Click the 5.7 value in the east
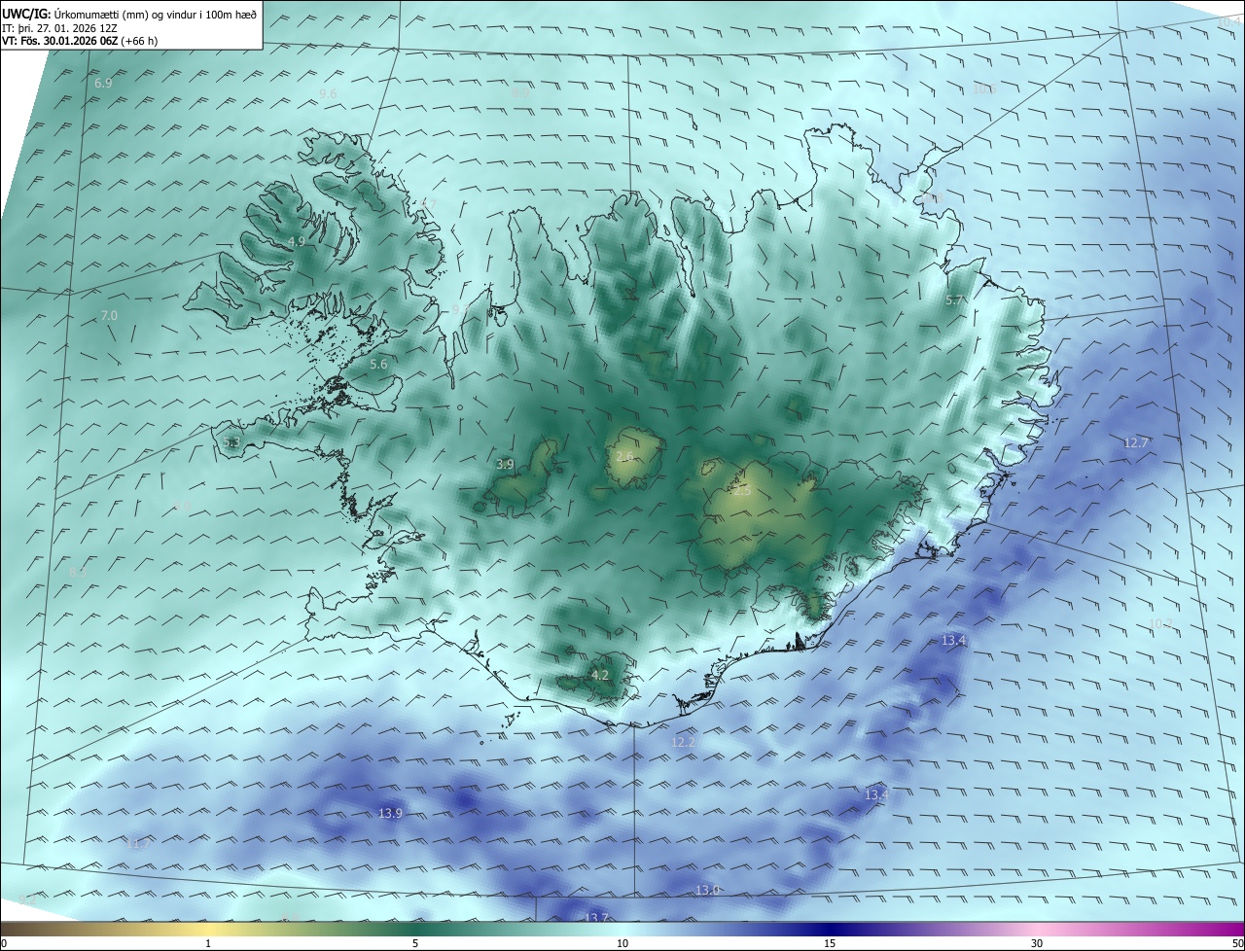Image resolution: width=1245 pixels, height=951 pixels. (x=954, y=300)
